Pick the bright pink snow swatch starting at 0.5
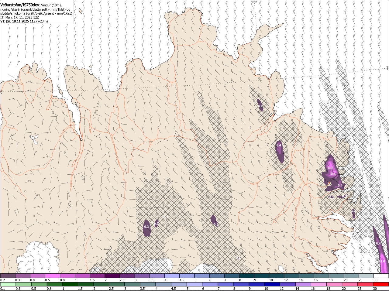The height and width of the screenshot is (291, 389). click(x=52, y=276)
